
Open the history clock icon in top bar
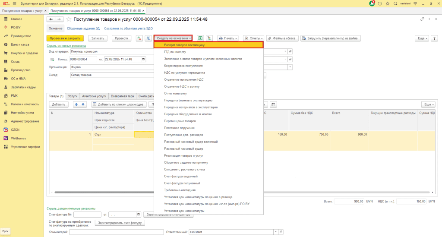380,3
